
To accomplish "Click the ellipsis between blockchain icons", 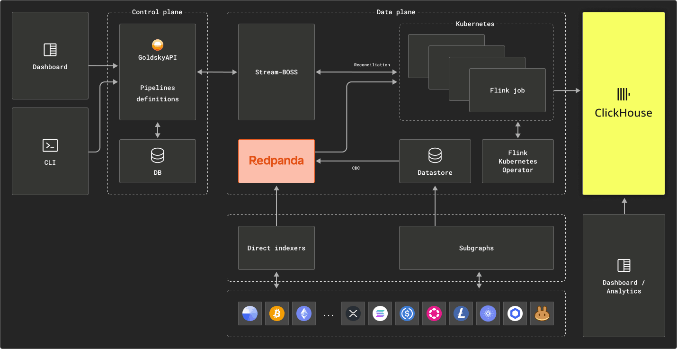I will point(329,314).
